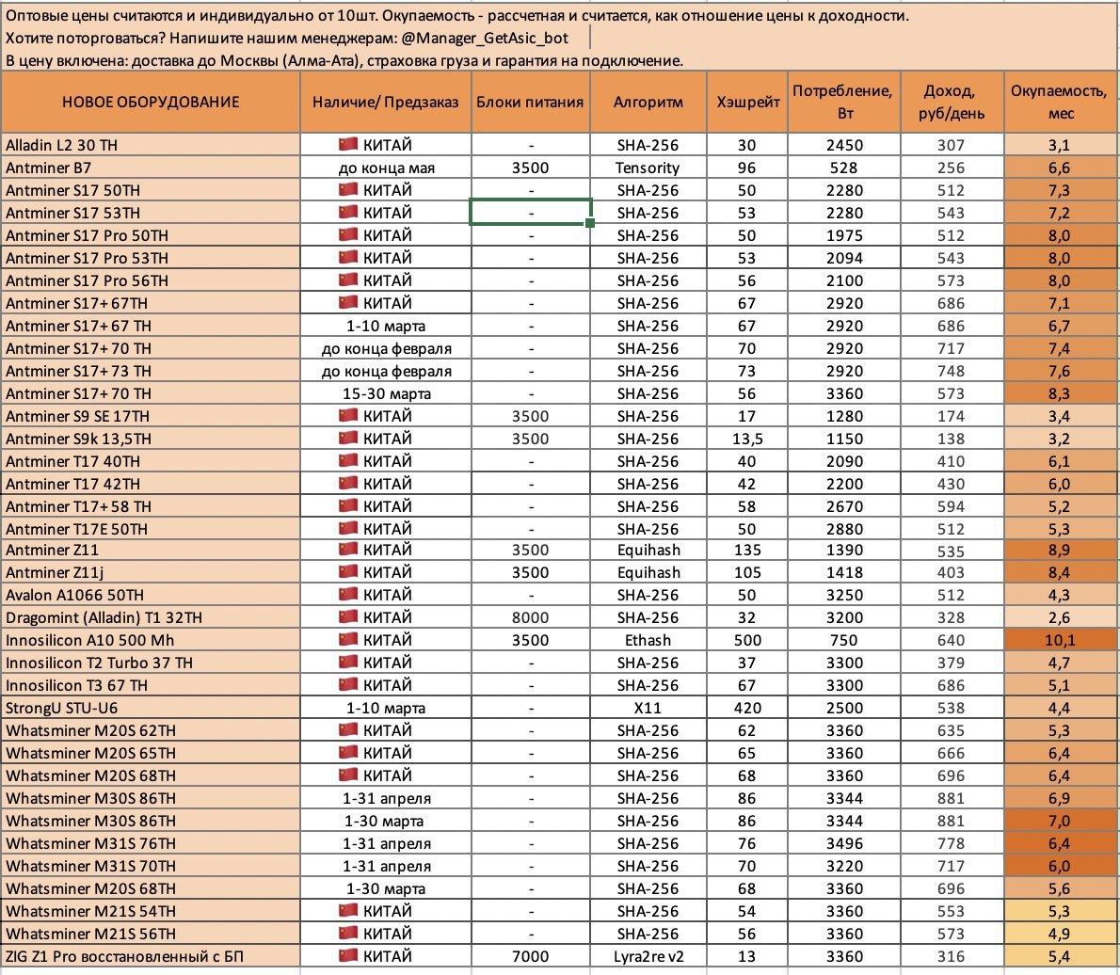1120x975 pixels.
Task: Select the 'Alladin L2 30 TH' cell
Action: (x=151, y=145)
